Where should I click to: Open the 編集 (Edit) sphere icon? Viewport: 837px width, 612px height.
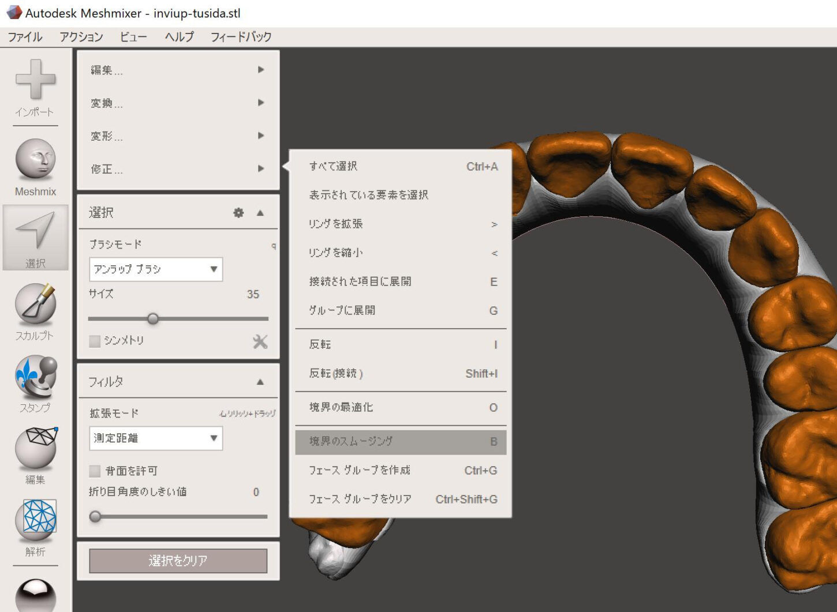click(x=35, y=448)
